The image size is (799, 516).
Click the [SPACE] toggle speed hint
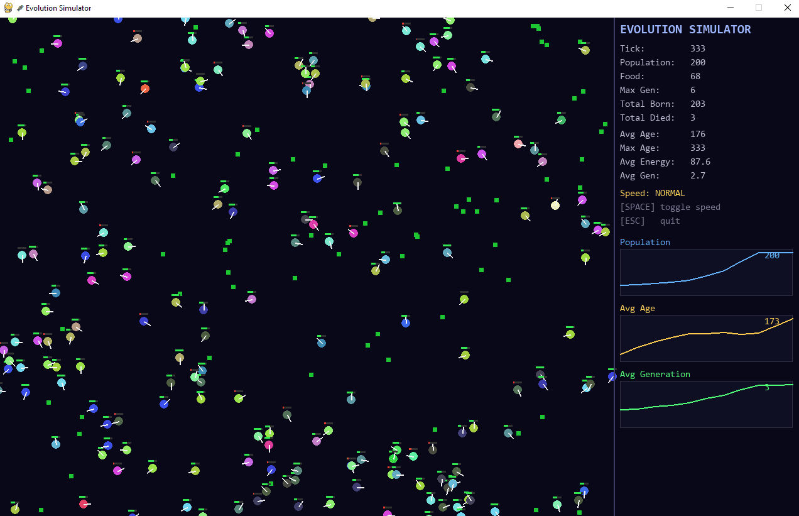pyautogui.click(x=670, y=207)
